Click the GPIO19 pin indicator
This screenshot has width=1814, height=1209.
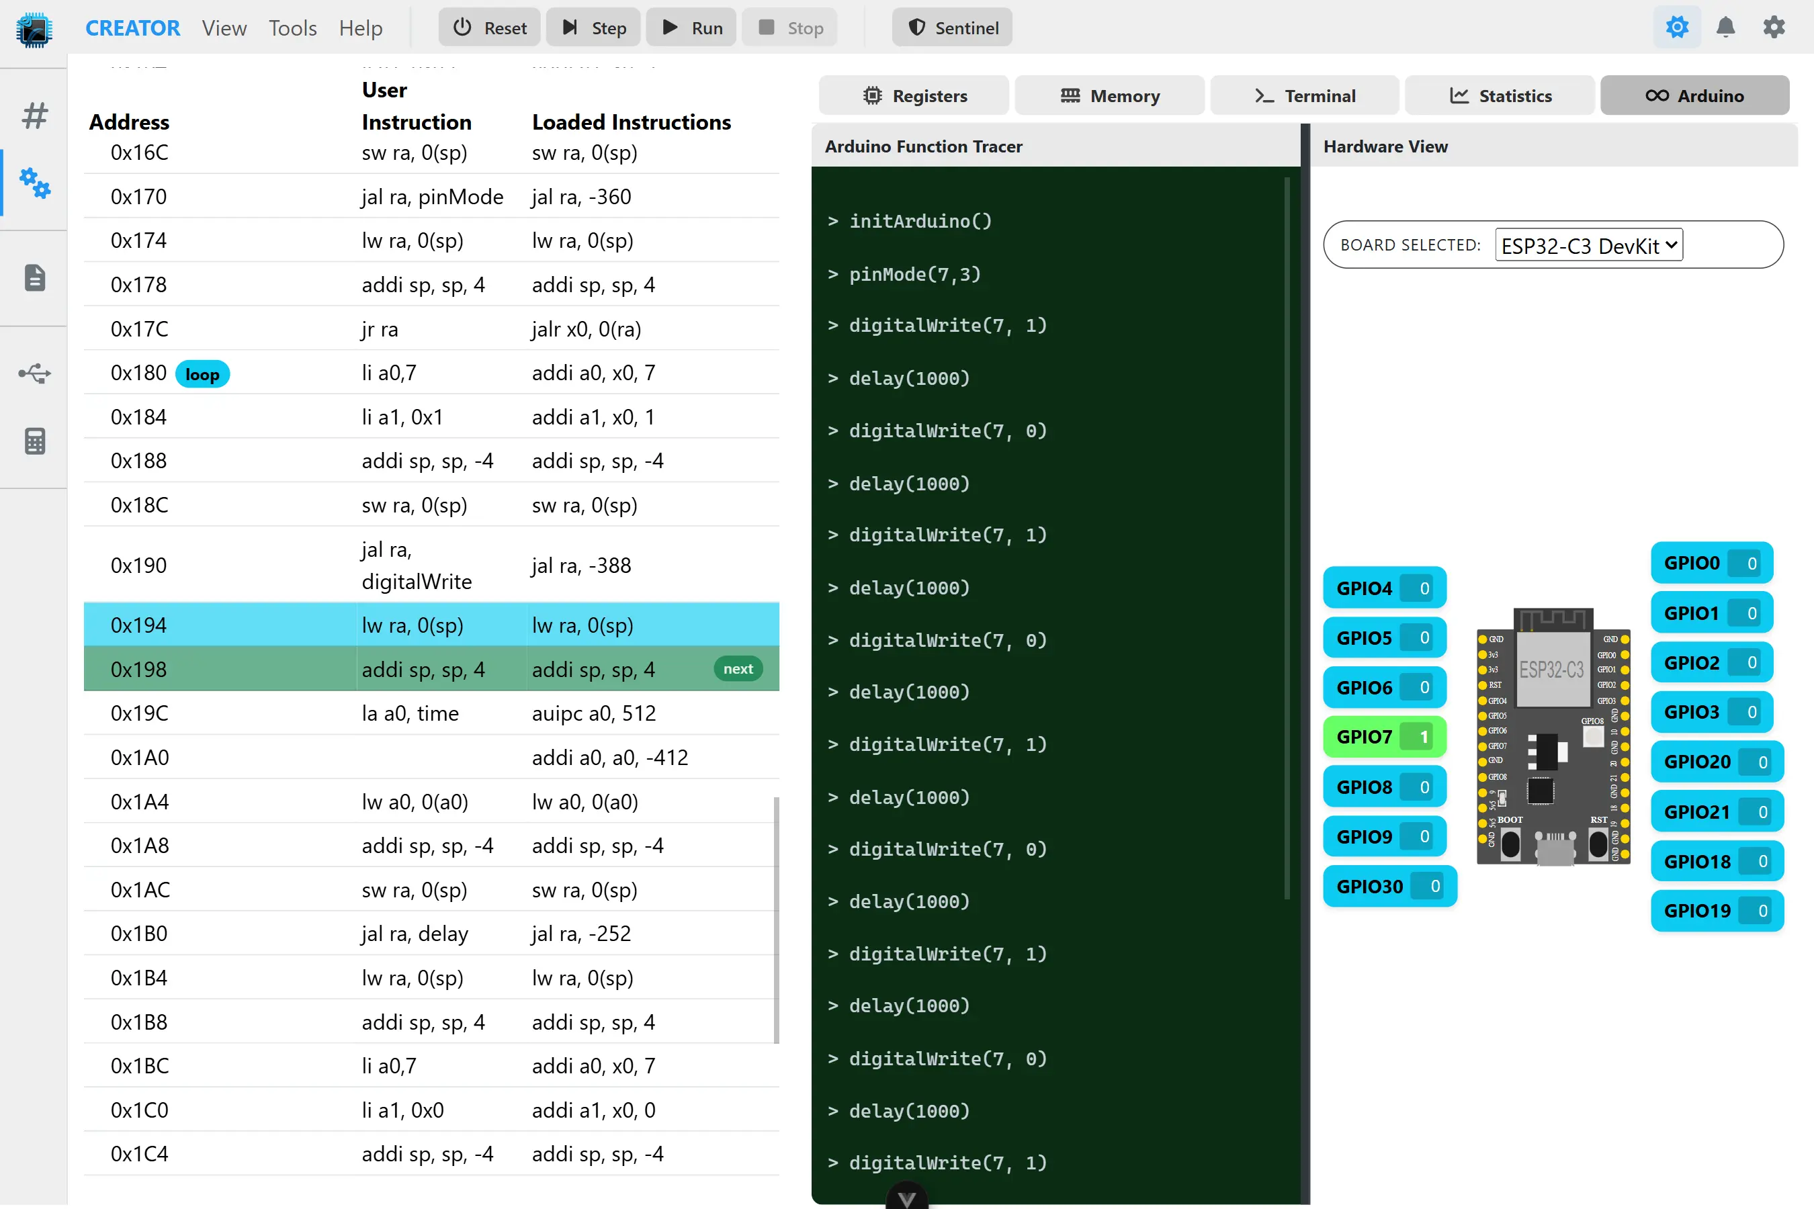(1718, 911)
